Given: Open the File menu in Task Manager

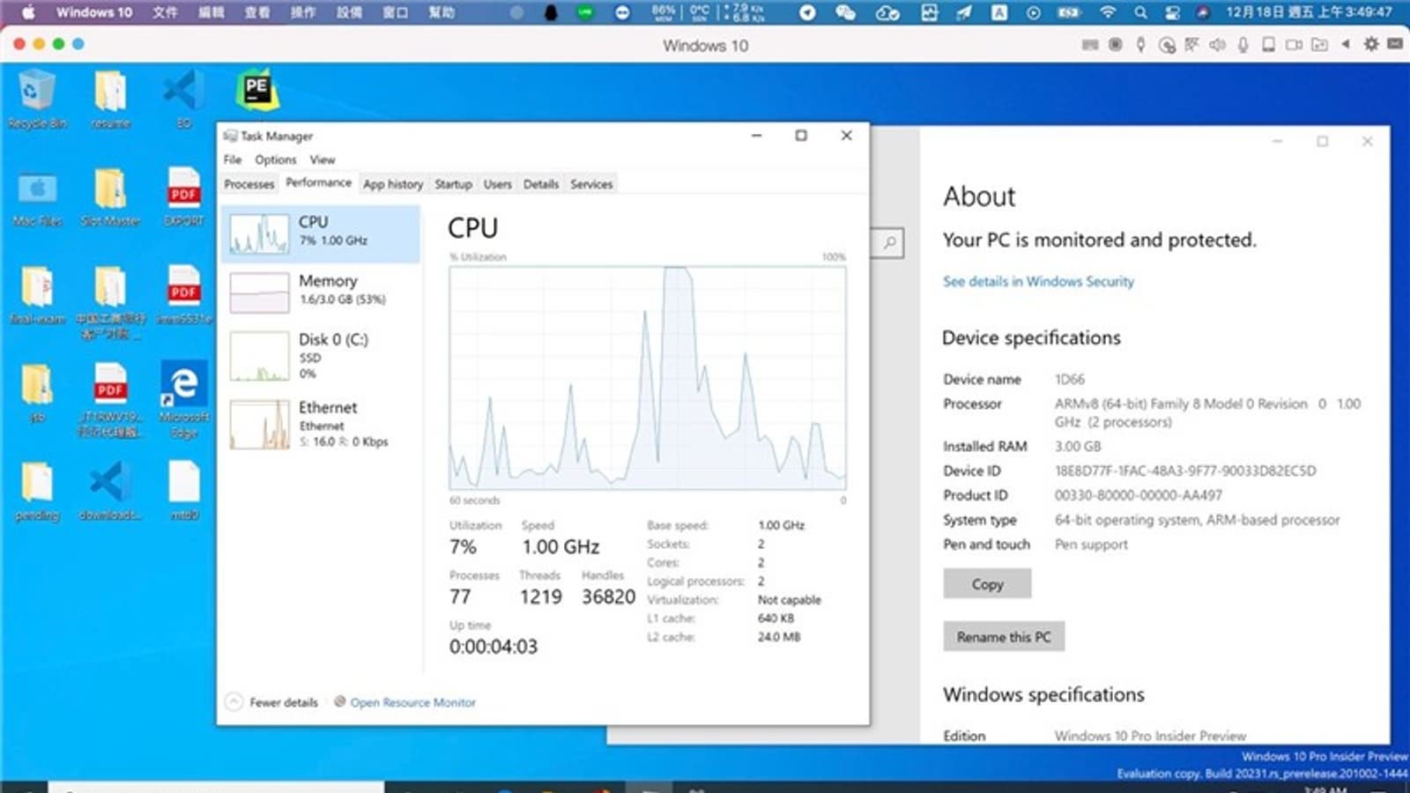Looking at the screenshot, I should pos(233,159).
